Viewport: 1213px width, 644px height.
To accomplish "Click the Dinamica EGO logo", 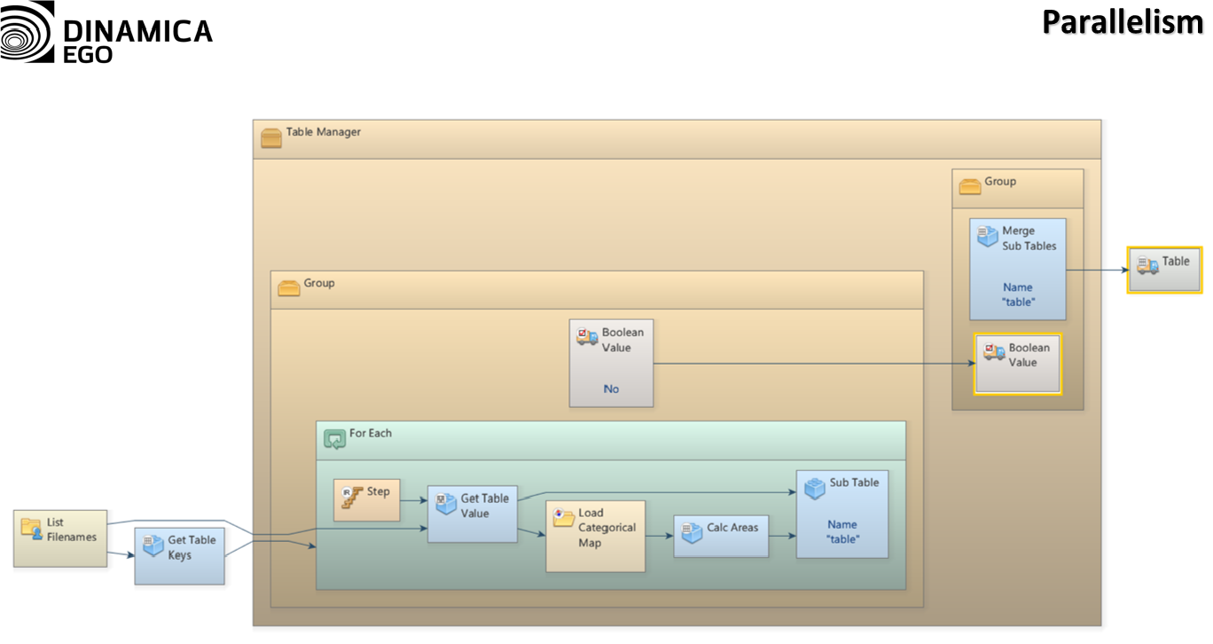I will click(106, 32).
